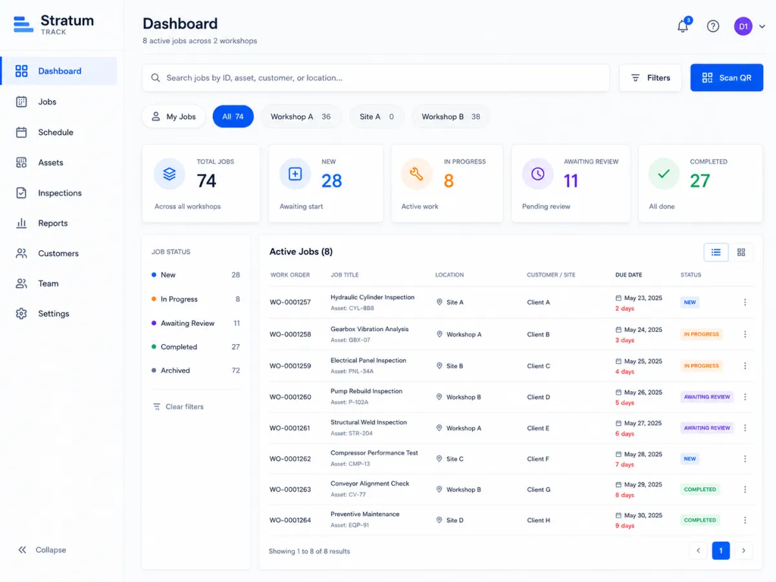Viewport: 776px width, 582px height.
Task: Filter job status by New
Action: click(x=195, y=275)
